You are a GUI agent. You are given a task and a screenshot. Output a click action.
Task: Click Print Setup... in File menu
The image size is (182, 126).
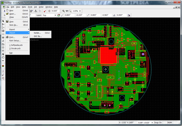[15, 41]
